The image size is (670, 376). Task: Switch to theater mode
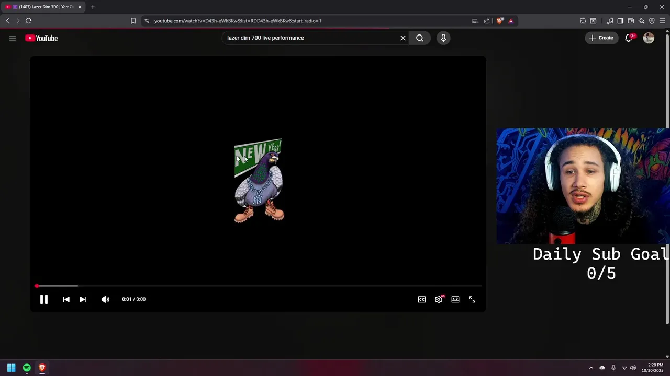[x=455, y=299]
